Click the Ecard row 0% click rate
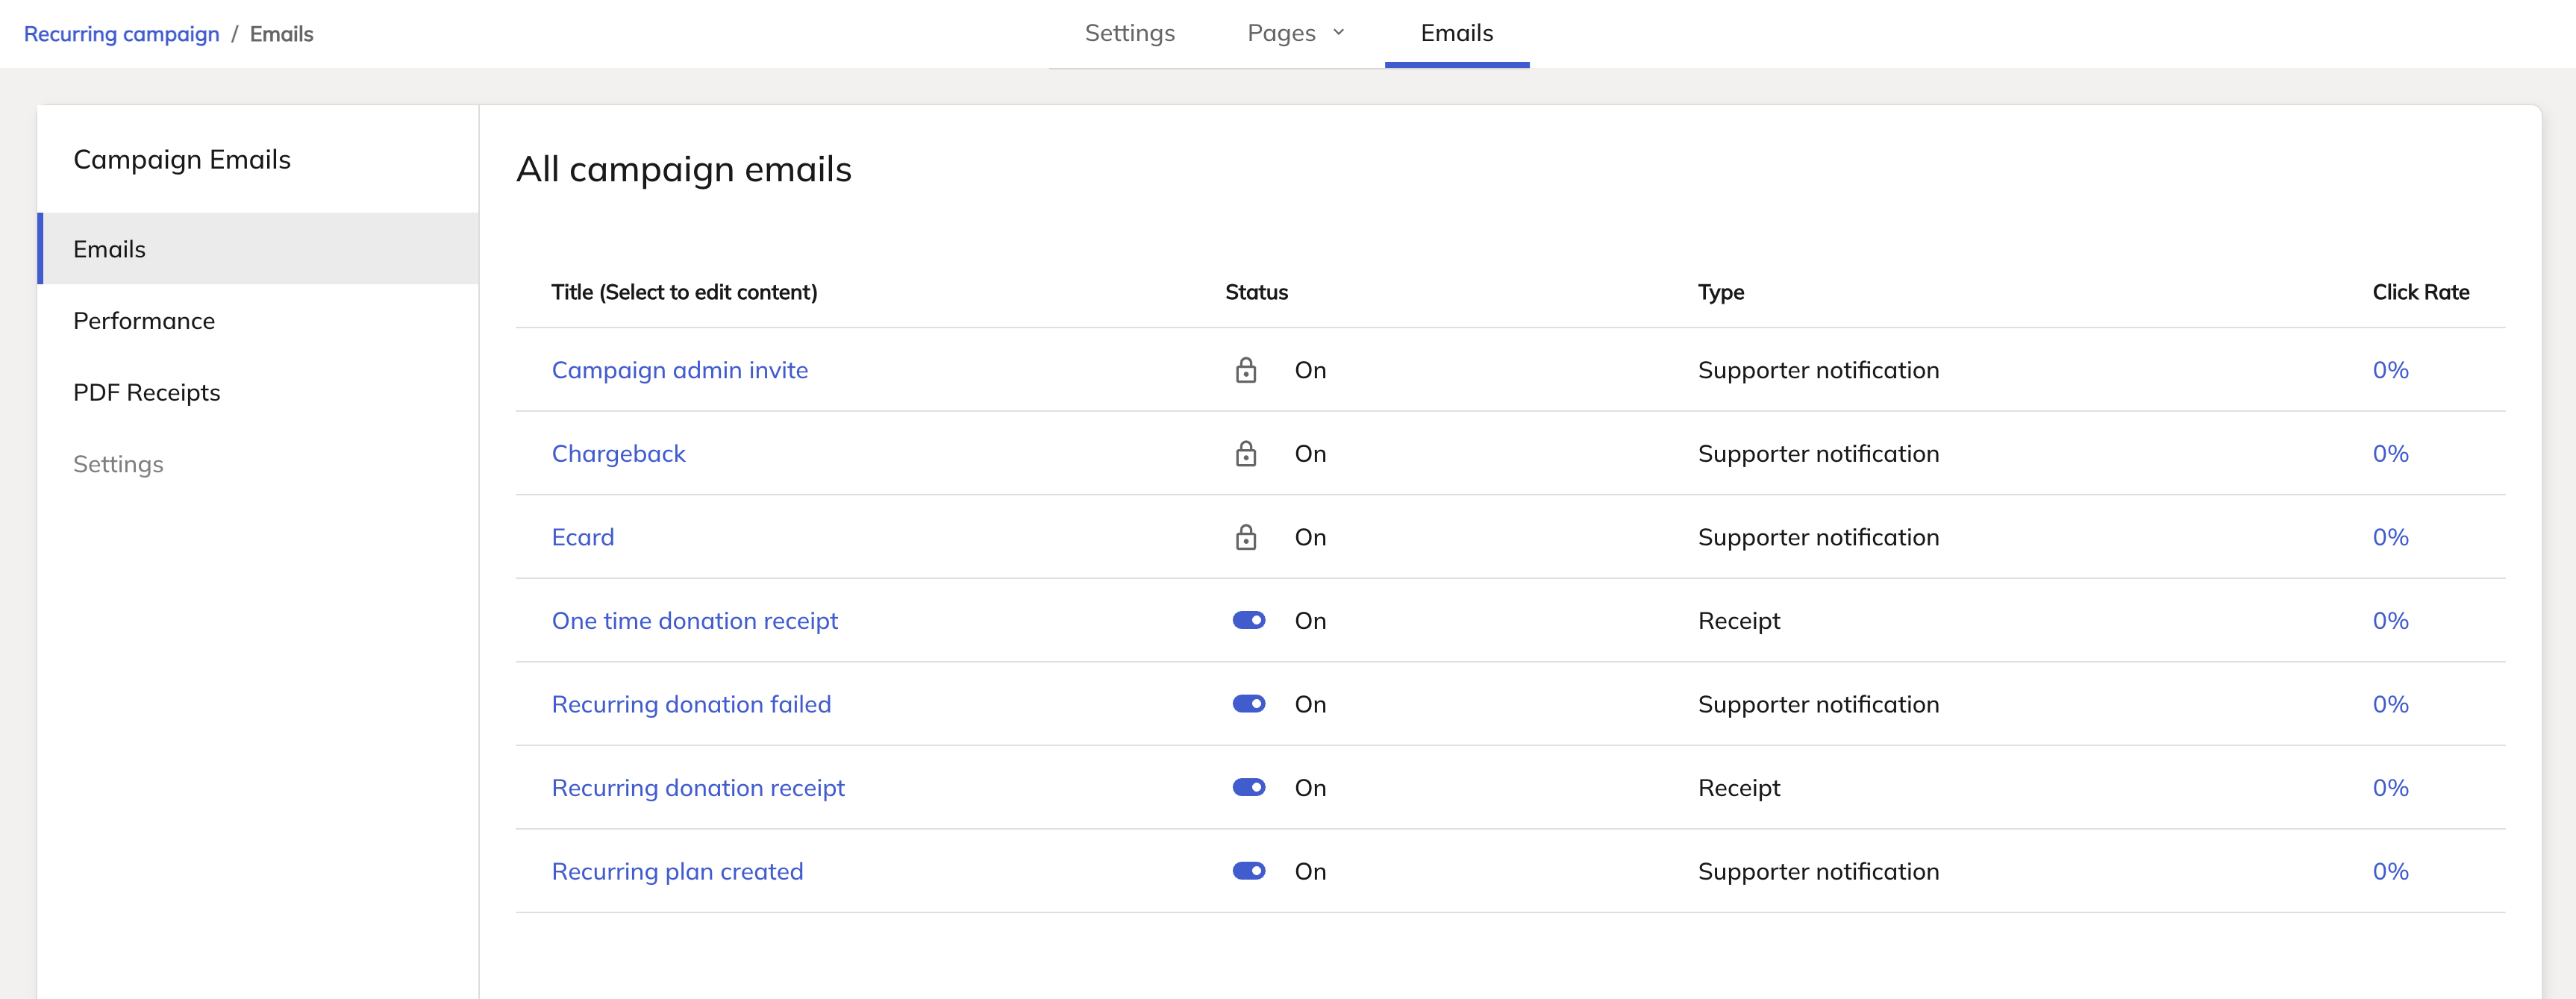2576x999 pixels. point(2389,537)
